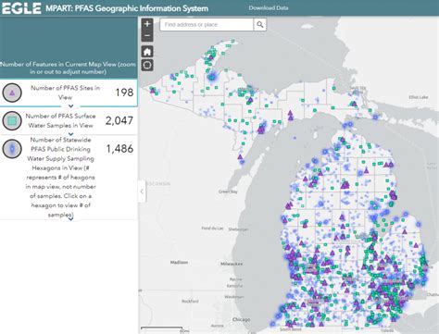Click the search magnifier icon

(260, 24)
